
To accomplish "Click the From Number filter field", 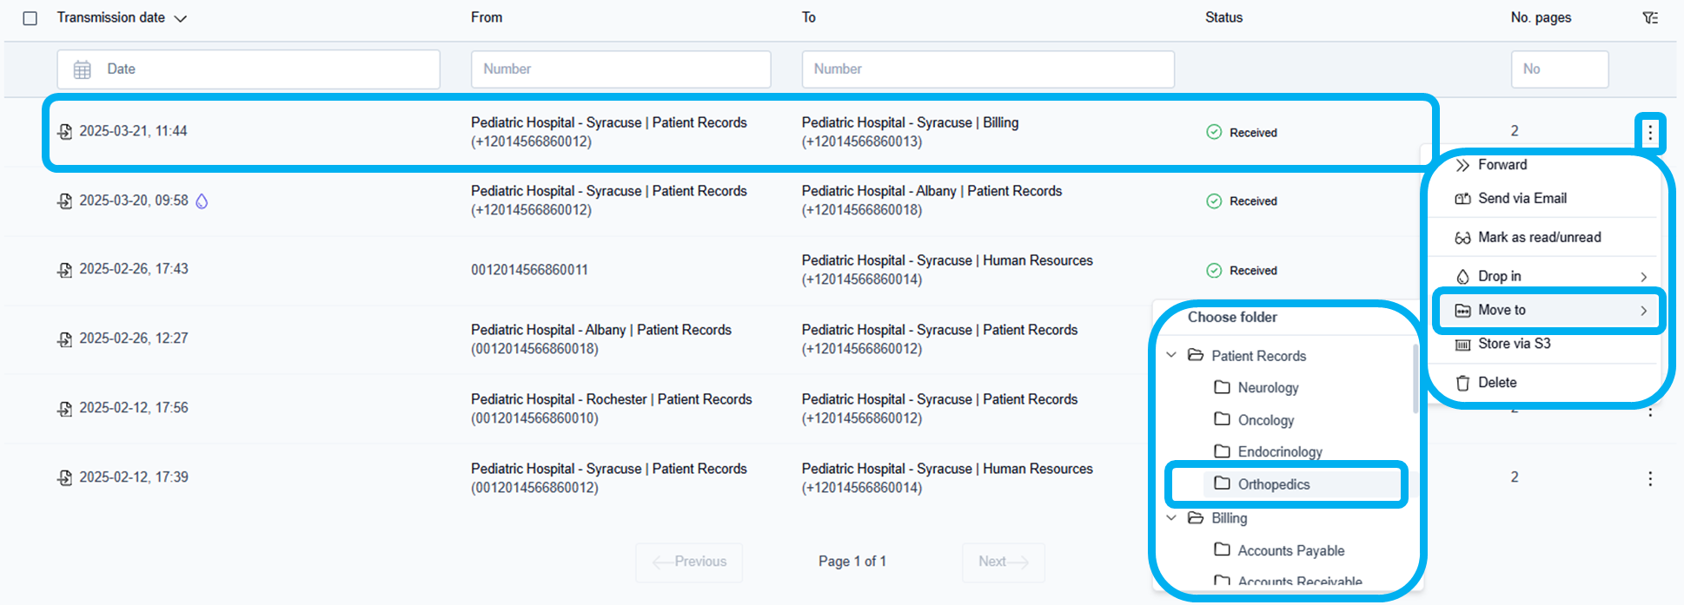I will (x=620, y=69).
